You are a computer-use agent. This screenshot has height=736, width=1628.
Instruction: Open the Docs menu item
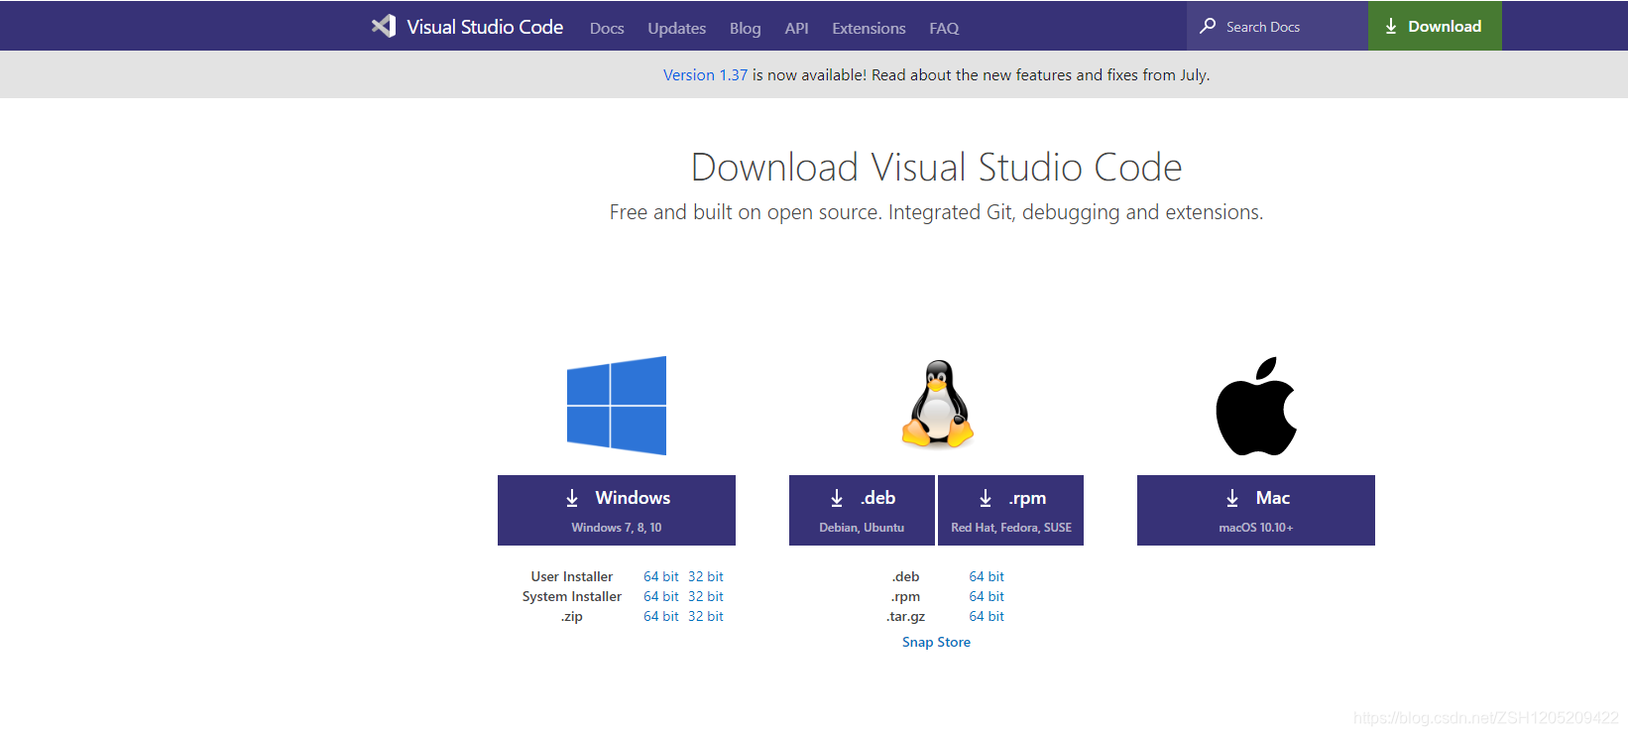click(607, 28)
